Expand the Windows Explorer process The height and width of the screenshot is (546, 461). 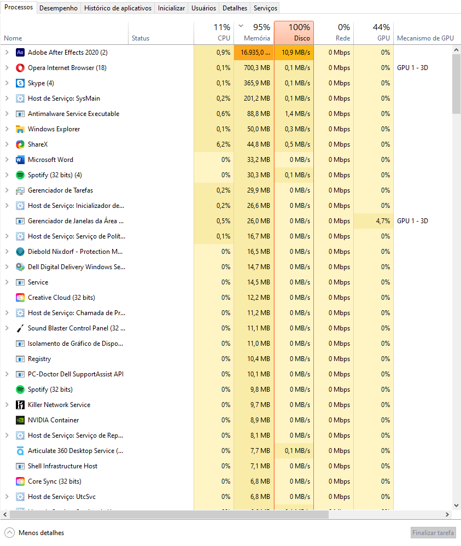7,129
